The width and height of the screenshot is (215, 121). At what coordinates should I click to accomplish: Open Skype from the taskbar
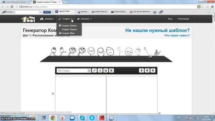point(82,118)
